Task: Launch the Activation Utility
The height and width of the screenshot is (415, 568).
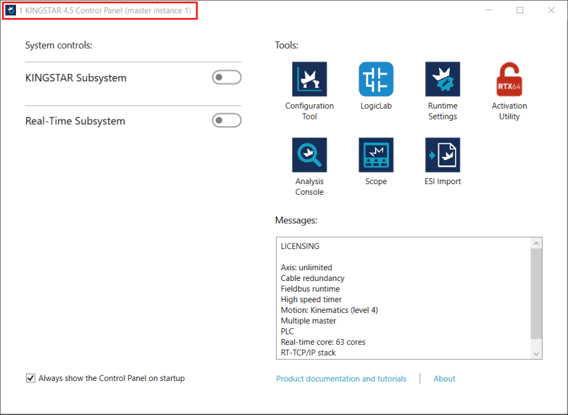Action: (509, 79)
